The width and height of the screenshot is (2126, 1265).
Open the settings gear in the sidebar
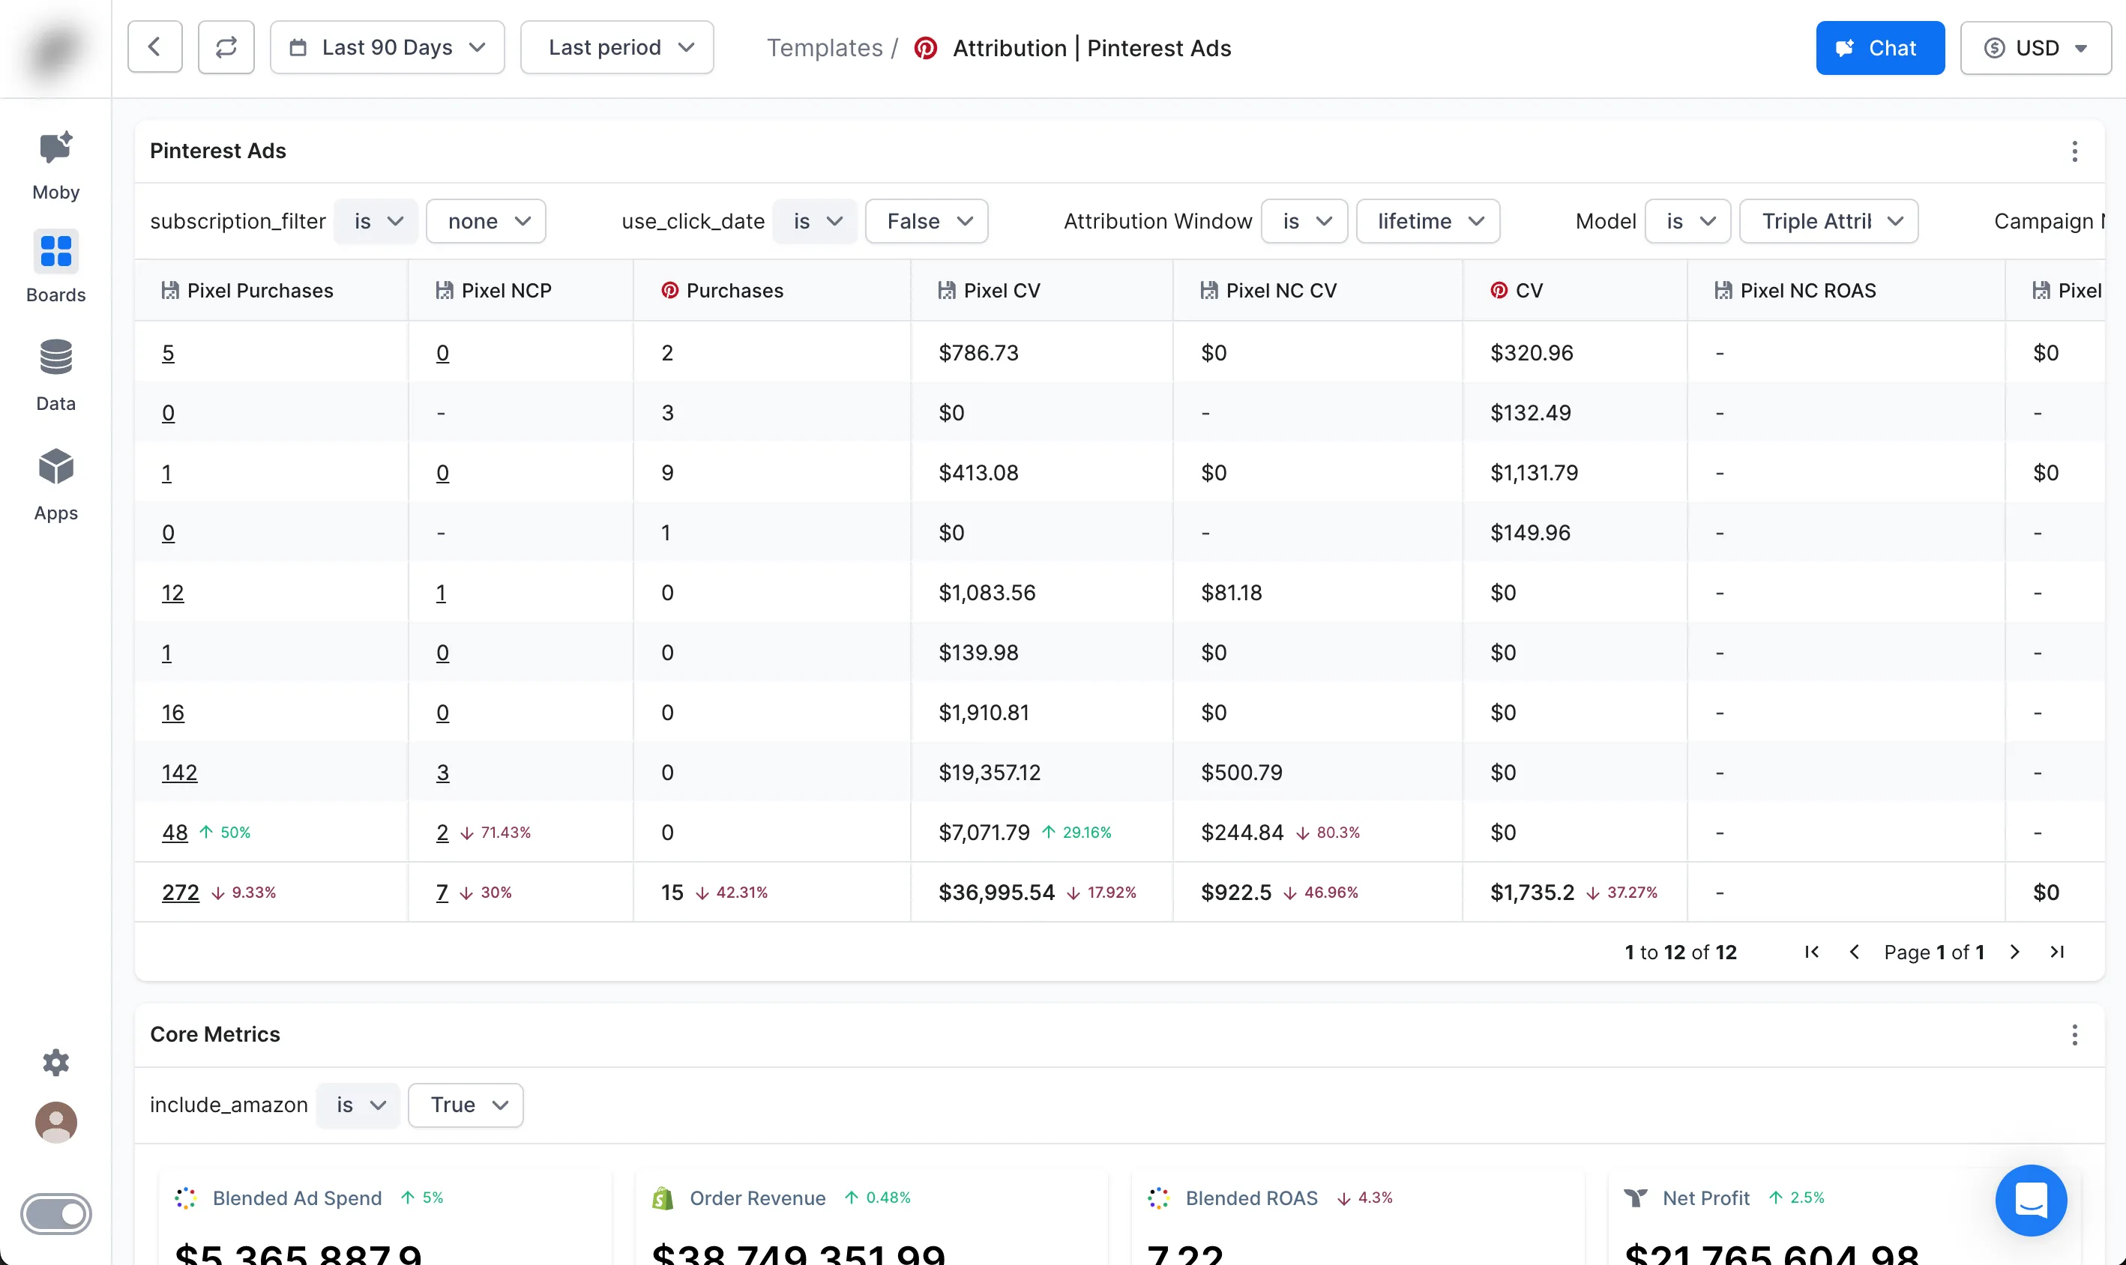coord(55,1062)
